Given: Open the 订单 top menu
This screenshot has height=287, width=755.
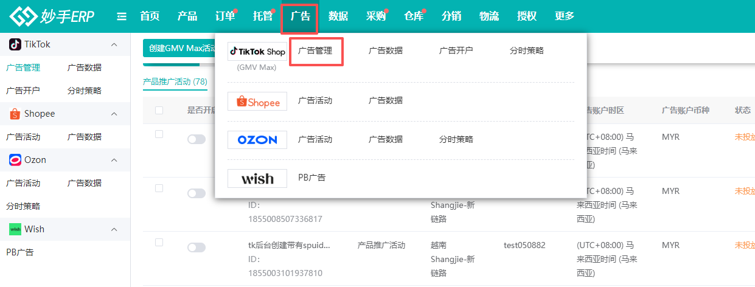Looking at the screenshot, I should pos(225,16).
